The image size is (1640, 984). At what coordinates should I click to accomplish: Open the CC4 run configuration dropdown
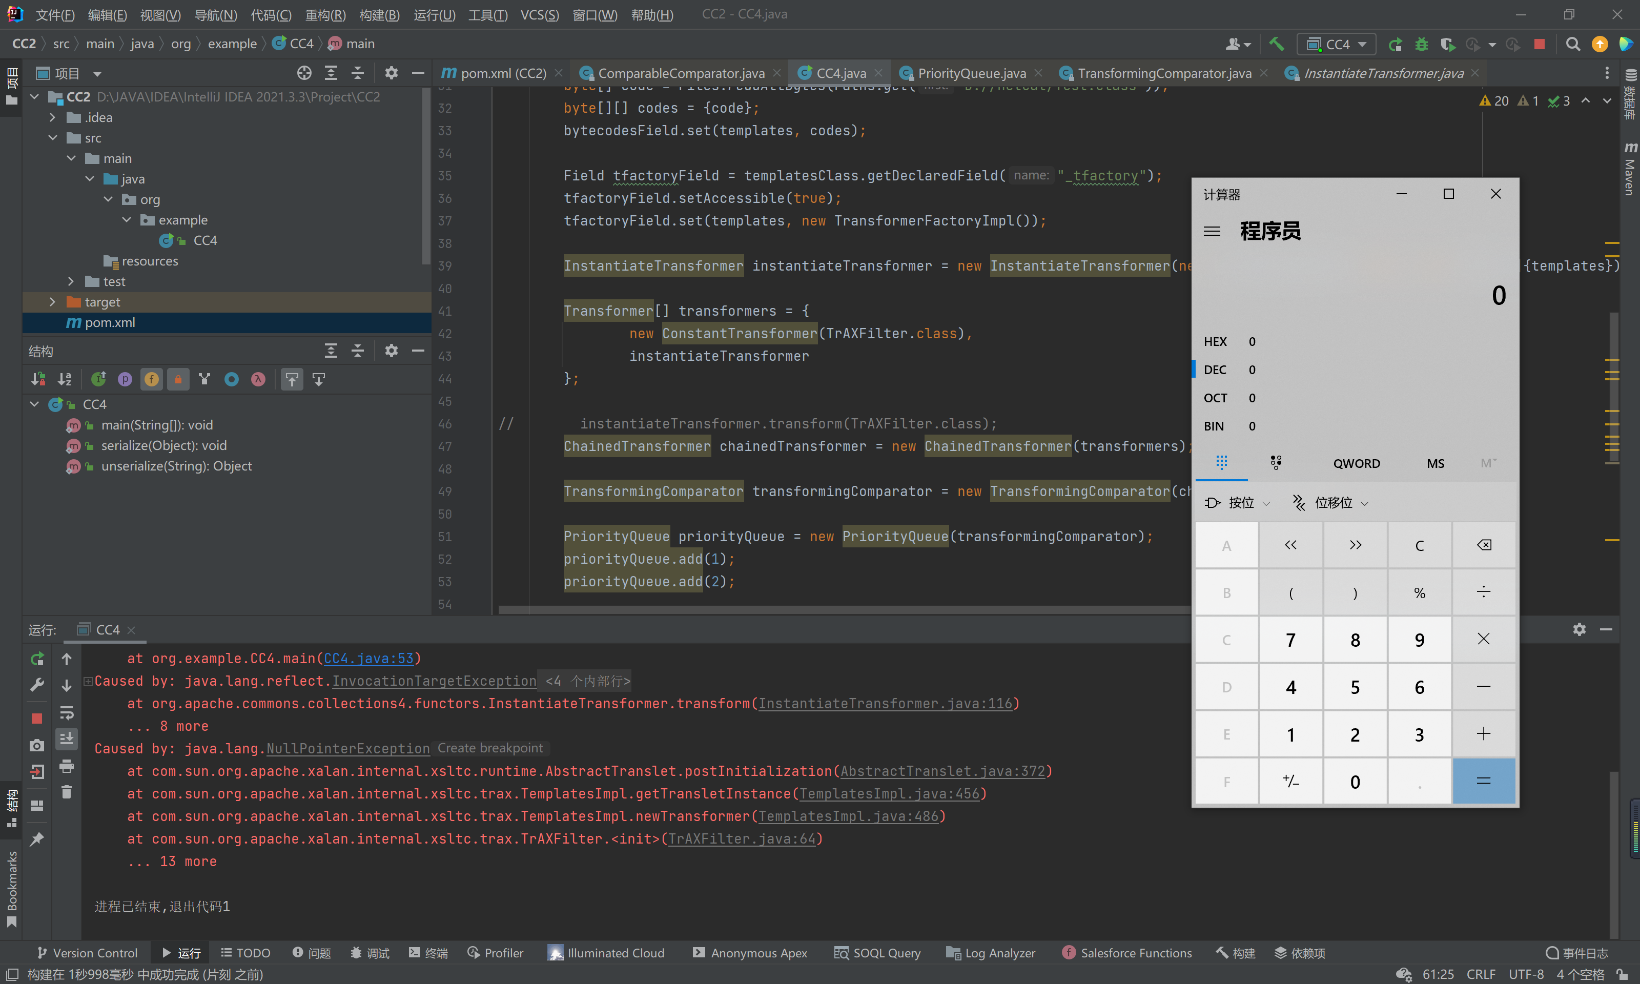[x=1336, y=44]
